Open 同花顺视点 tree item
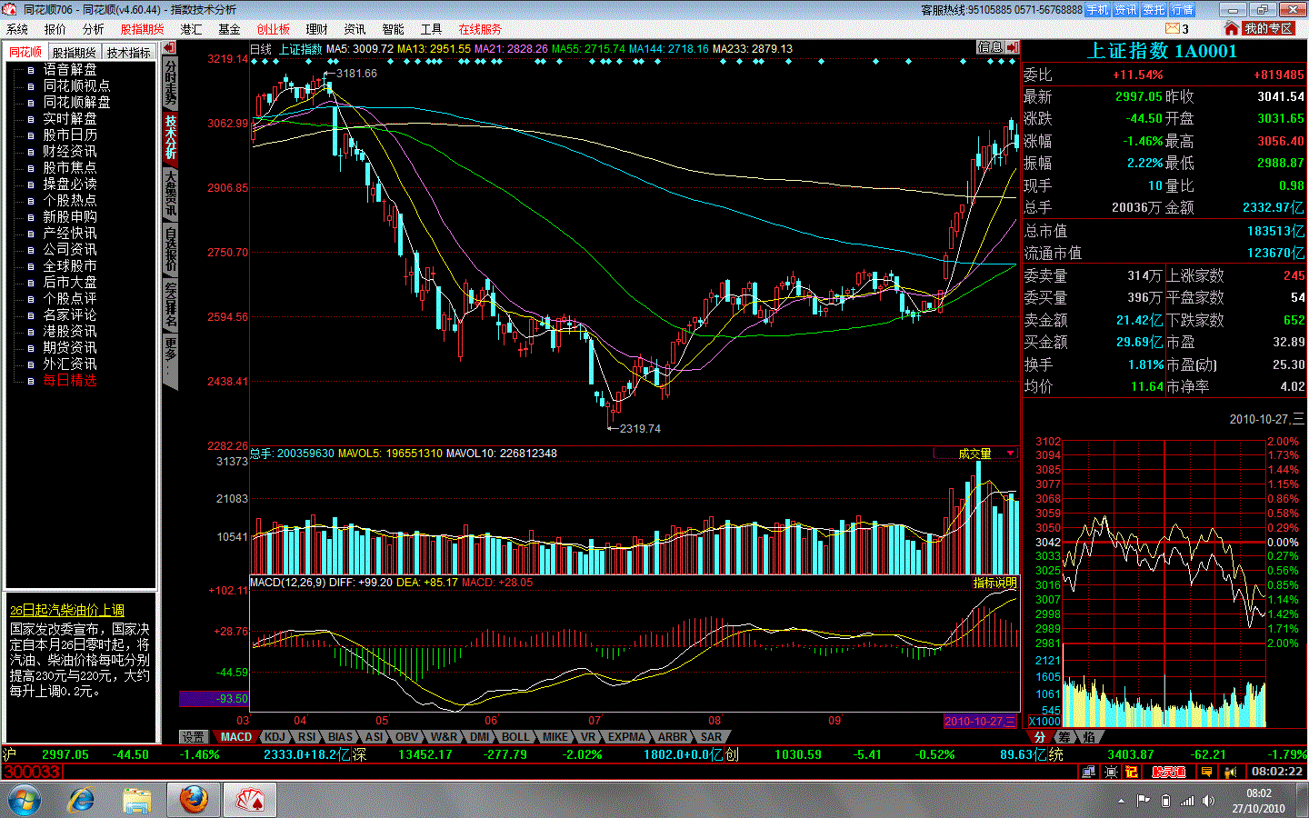The height and width of the screenshot is (818, 1309). tap(76, 85)
